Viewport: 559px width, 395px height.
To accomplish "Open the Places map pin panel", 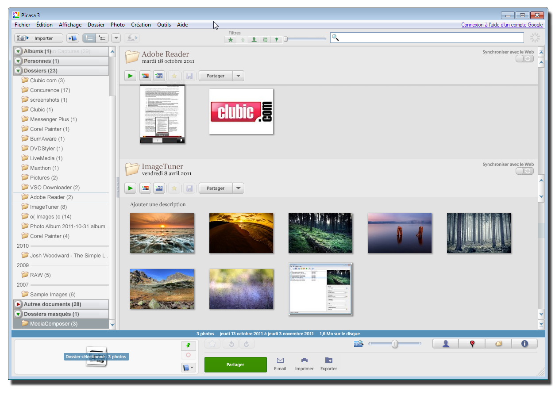I will (x=472, y=344).
